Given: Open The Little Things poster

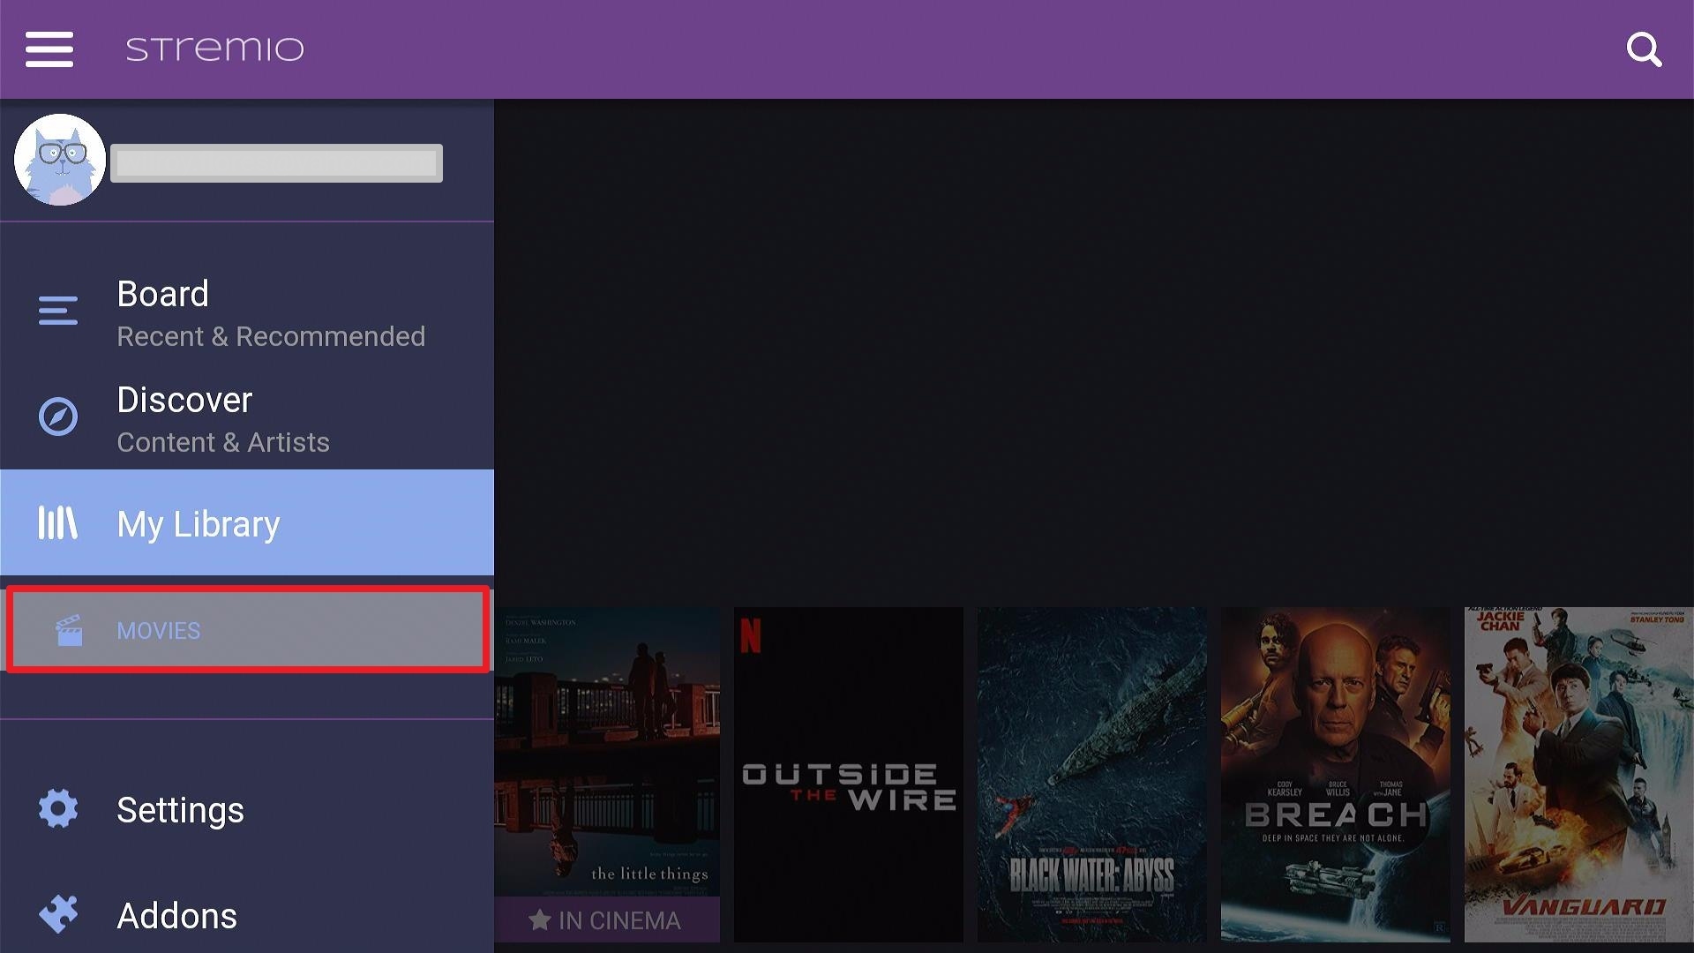Looking at the screenshot, I should [x=607, y=774].
